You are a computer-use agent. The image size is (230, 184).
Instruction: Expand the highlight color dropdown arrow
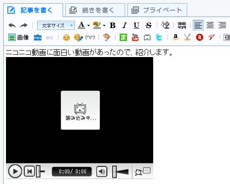click(104, 25)
